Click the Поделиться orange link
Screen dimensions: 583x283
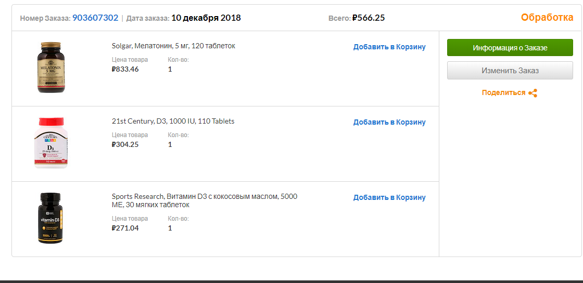tap(503, 93)
